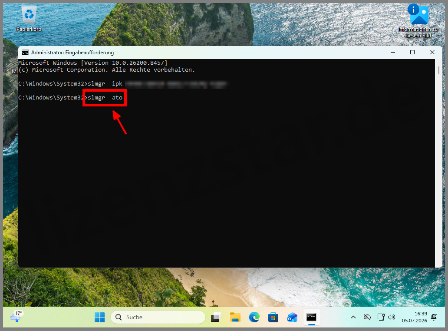The image size is (448, 331).
Task: Open 'Informationen zu diesem Bild' desktop icon
Action: (418, 21)
